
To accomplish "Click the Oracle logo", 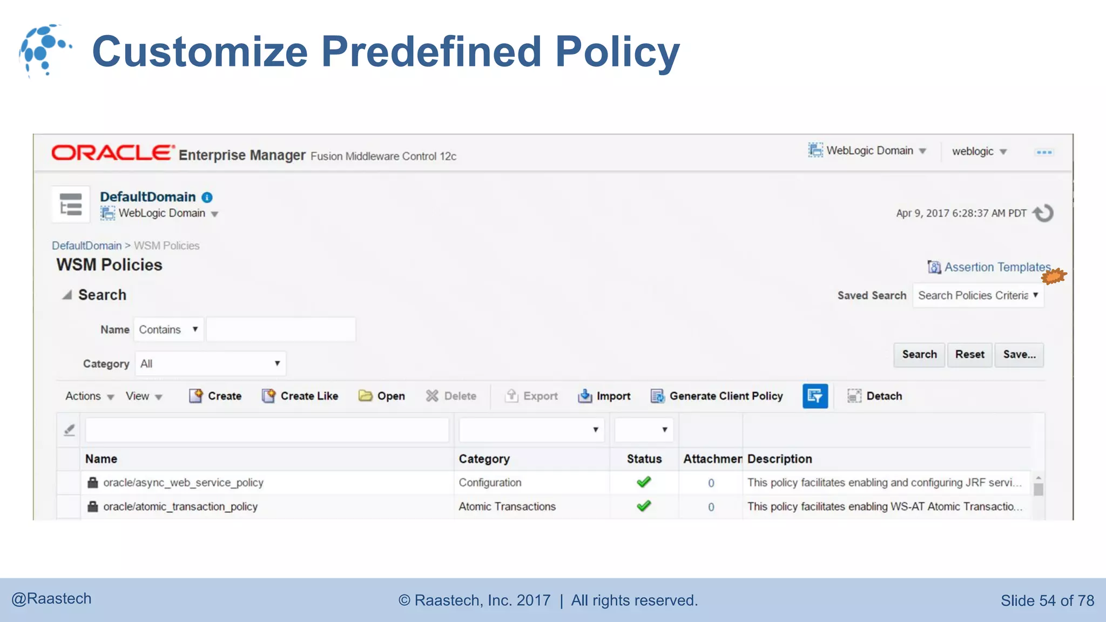I will tap(113, 153).
